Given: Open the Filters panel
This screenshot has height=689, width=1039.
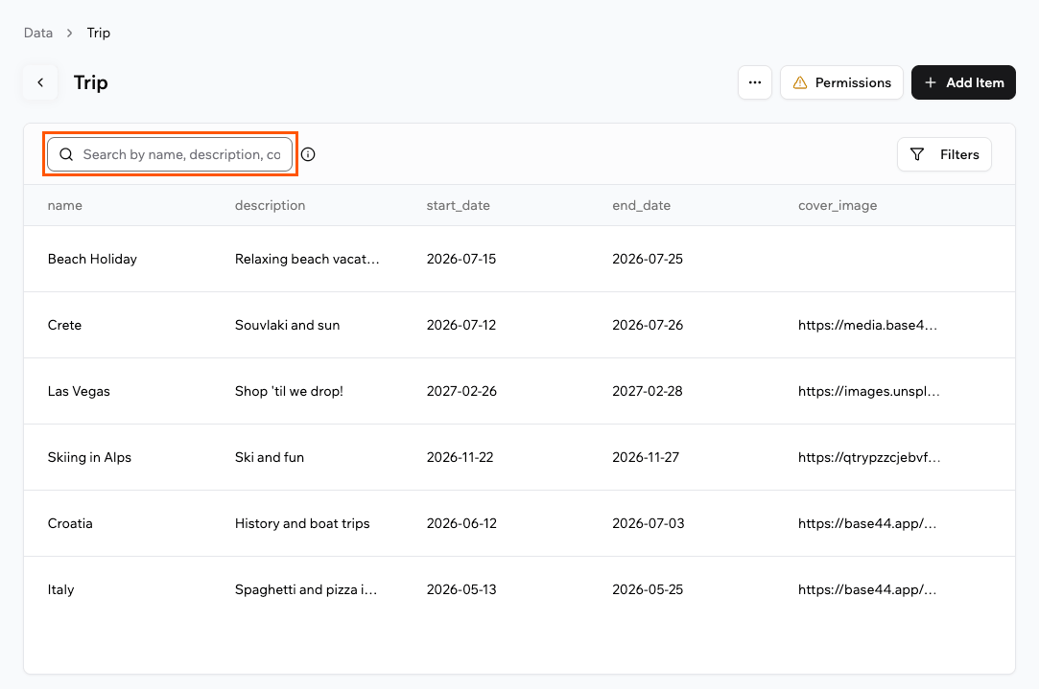Looking at the screenshot, I should [x=944, y=154].
